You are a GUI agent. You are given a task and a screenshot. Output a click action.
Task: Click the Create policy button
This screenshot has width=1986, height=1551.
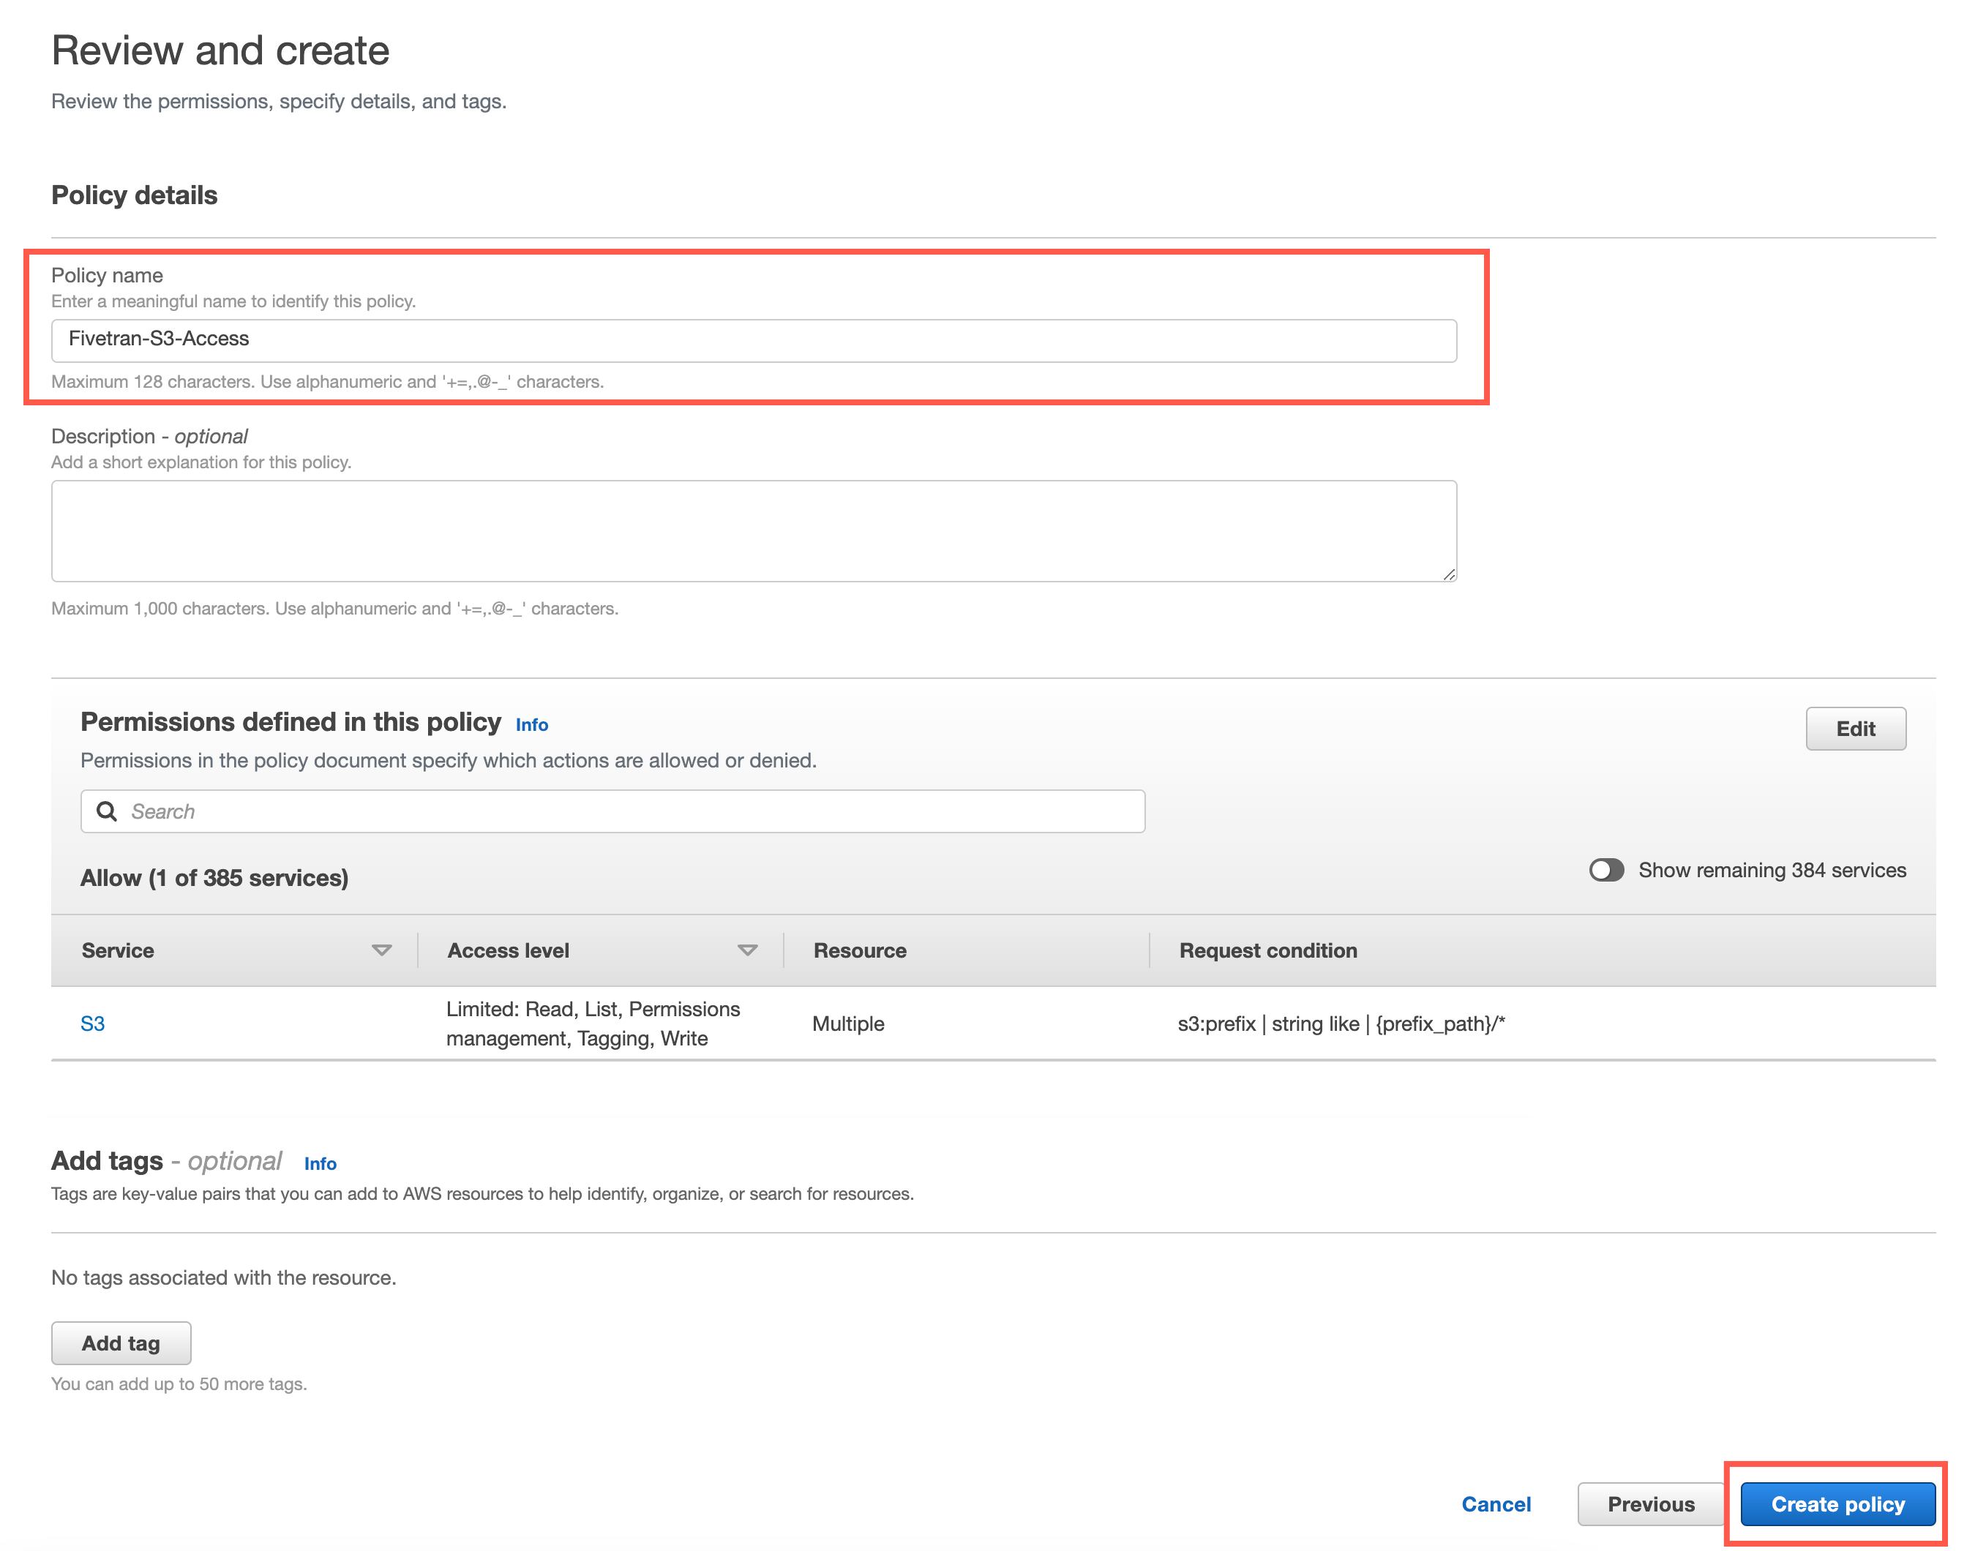[x=1837, y=1503]
